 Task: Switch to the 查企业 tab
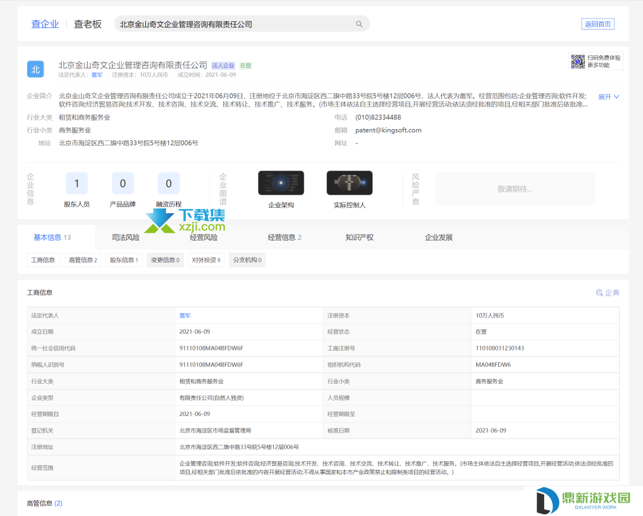point(45,24)
